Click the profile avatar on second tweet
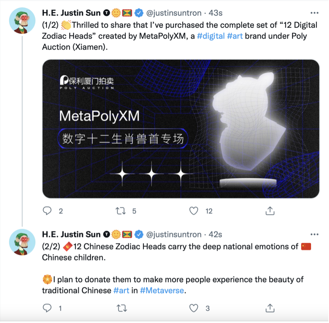Viewport: 329px width, 323px height. coord(22,242)
